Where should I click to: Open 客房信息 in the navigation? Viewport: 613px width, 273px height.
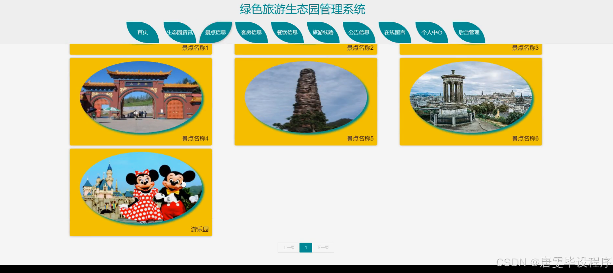(x=251, y=32)
